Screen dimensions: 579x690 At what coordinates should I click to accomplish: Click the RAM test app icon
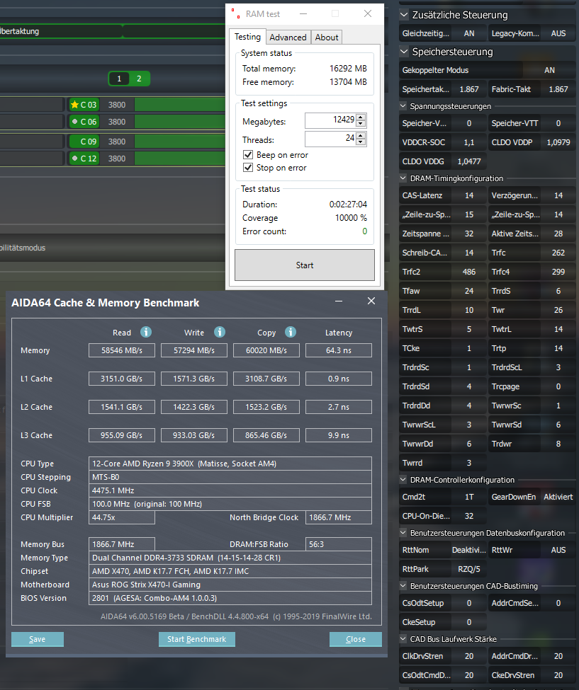[236, 13]
